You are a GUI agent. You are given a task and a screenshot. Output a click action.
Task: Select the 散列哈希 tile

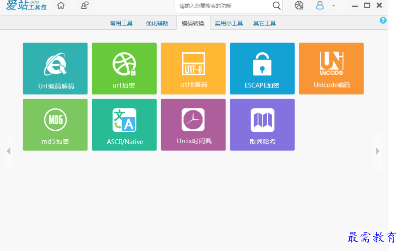pos(262,125)
